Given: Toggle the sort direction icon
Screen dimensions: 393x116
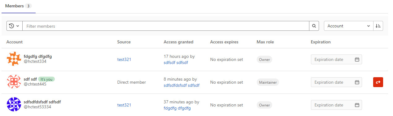Looking at the screenshot, I should tap(378, 26).
